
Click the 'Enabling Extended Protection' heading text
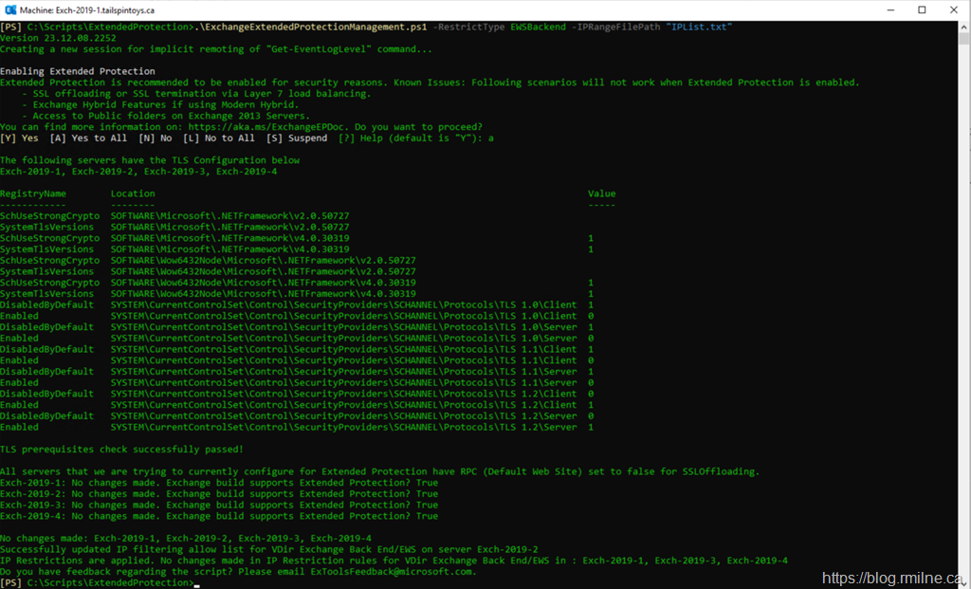[x=78, y=72]
